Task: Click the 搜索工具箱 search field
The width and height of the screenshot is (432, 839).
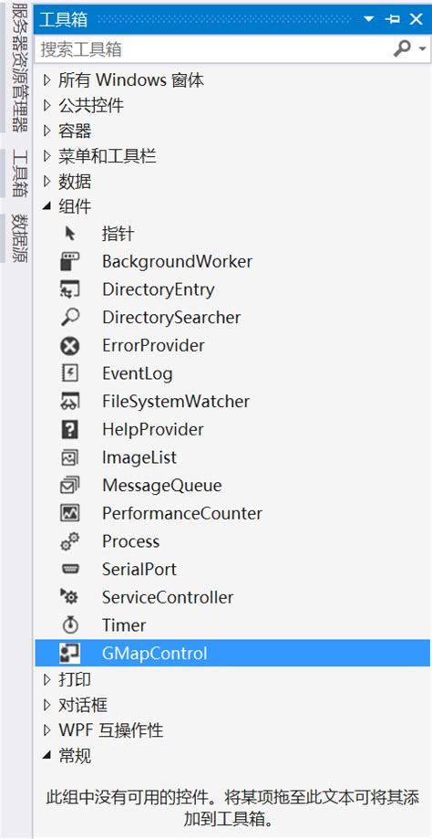Action: (213, 49)
